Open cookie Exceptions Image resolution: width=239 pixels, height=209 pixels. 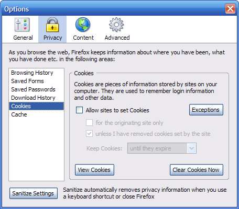[206, 110]
